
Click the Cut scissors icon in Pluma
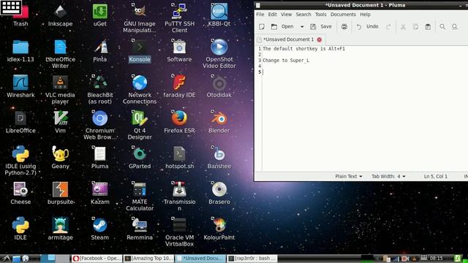pyautogui.click(x=403, y=27)
